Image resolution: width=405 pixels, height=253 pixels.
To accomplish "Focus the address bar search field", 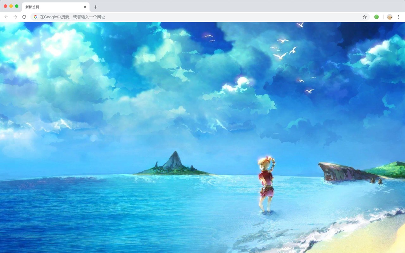I will tap(200, 17).
